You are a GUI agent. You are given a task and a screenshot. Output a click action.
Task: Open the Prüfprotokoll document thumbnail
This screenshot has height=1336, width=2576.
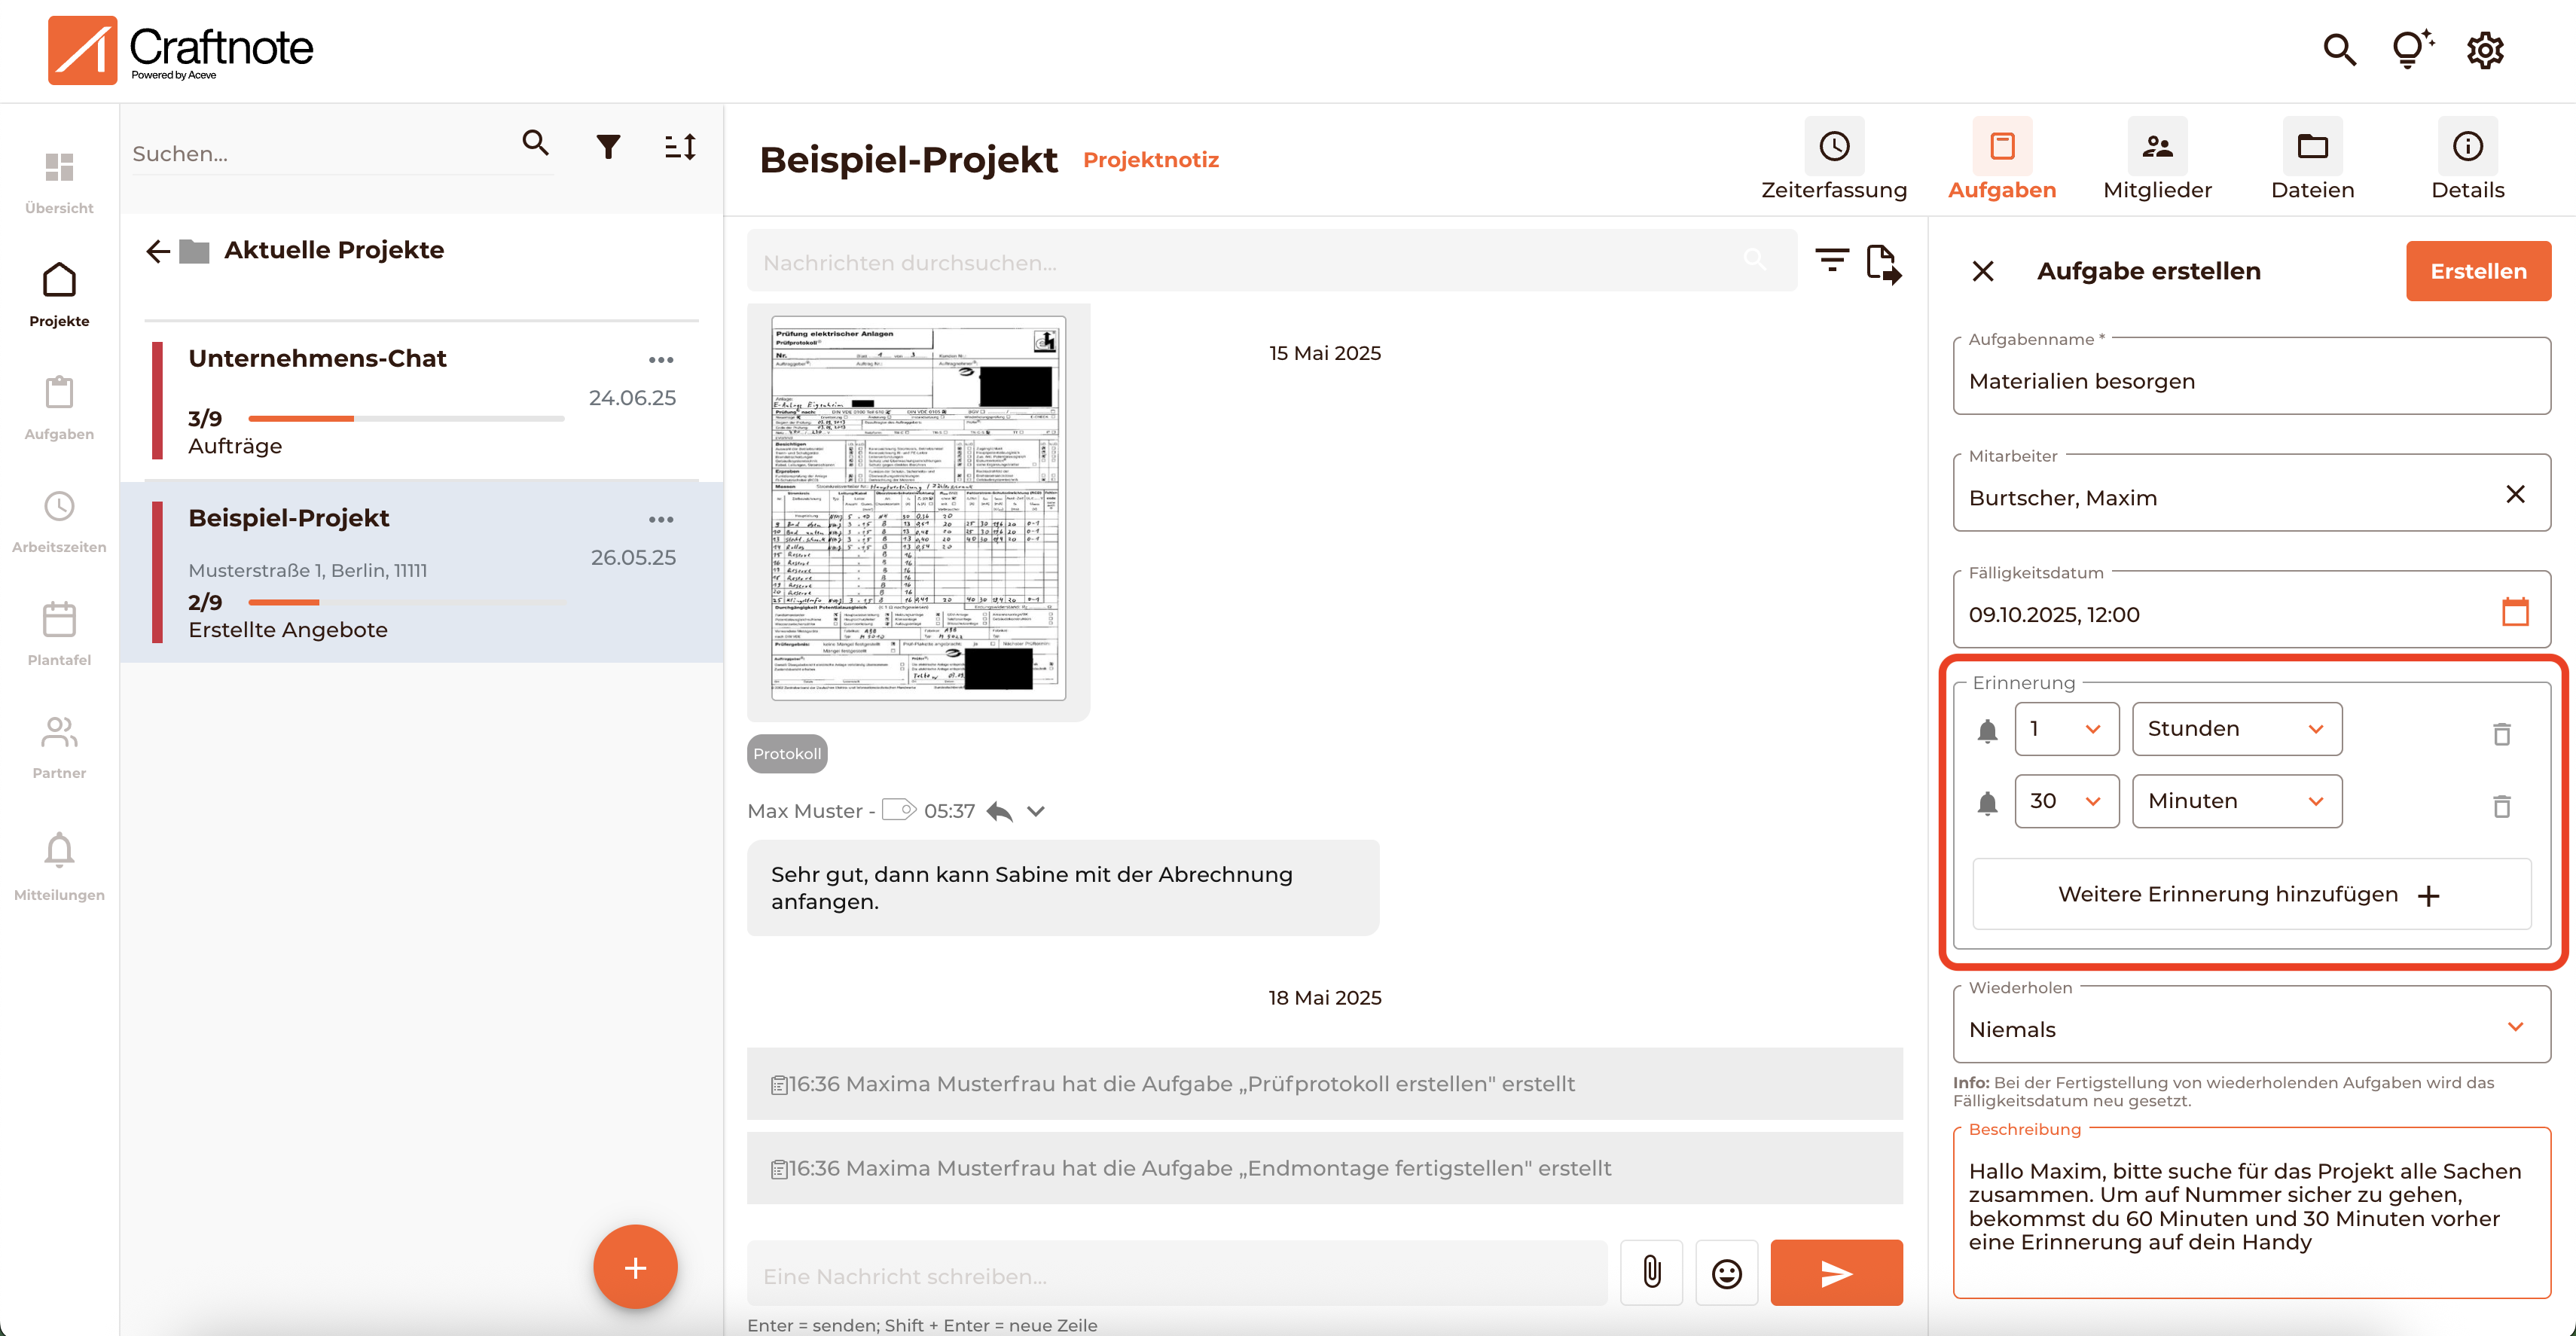(x=918, y=510)
